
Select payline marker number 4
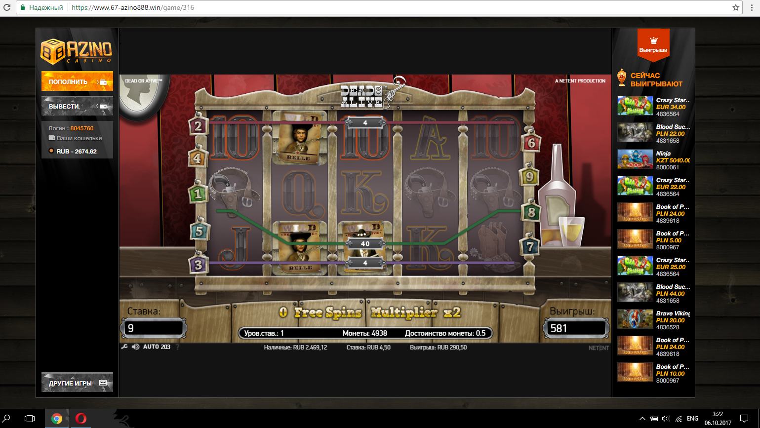[x=197, y=158]
